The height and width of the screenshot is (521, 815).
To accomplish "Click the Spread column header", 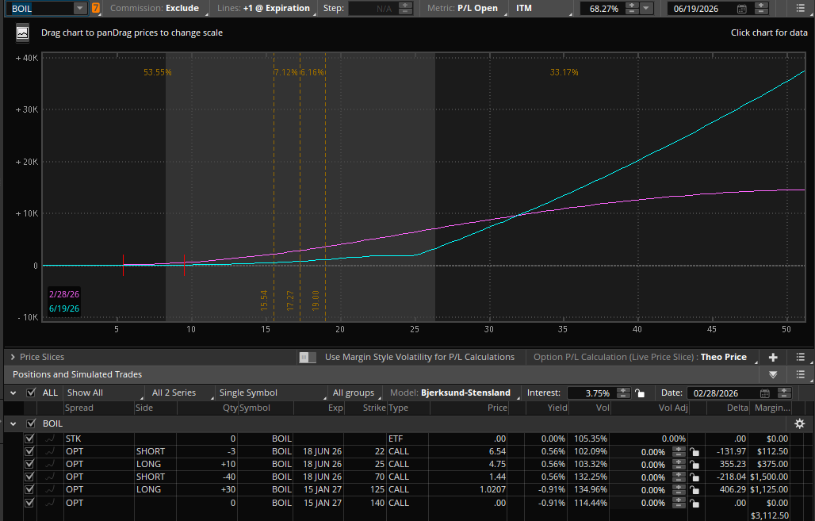I will 79,408.
